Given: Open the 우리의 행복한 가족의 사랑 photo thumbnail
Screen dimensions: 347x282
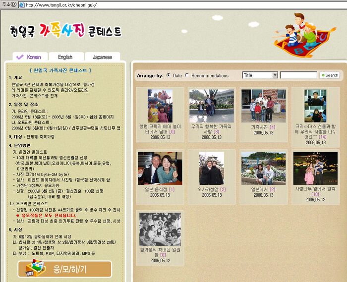Looking at the screenshot, I should [212, 106].
